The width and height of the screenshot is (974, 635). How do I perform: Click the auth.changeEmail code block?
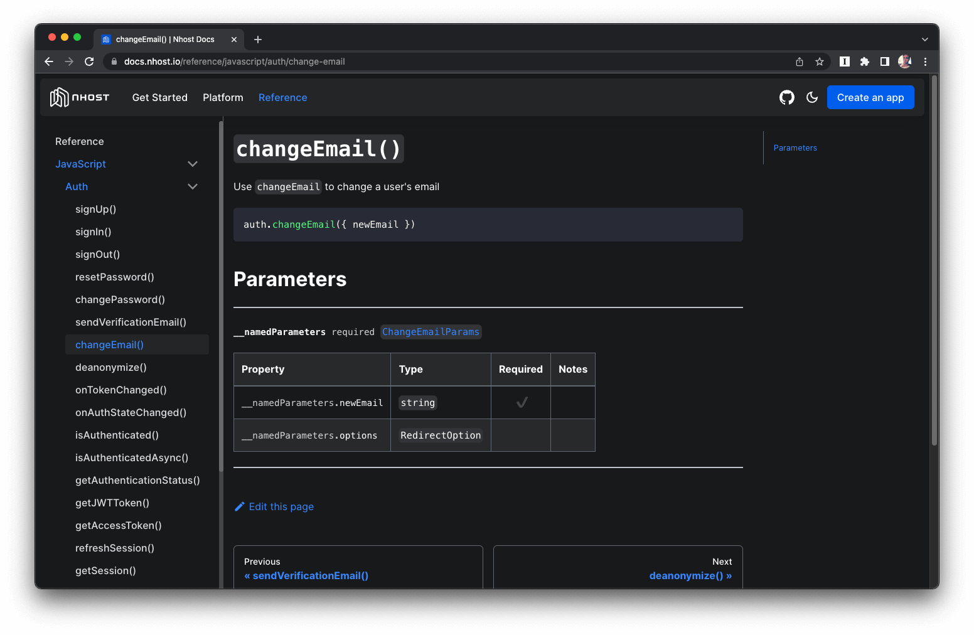pos(488,225)
